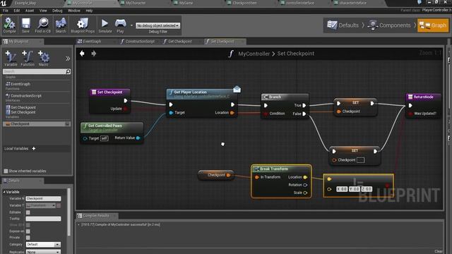Screen dimensions: 452x254
Task: Save the blueprint with the Save icon
Action: coord(25,25)
